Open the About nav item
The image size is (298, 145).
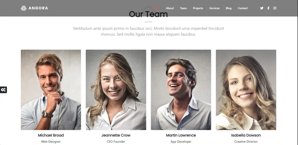click(x=170, y=8)
